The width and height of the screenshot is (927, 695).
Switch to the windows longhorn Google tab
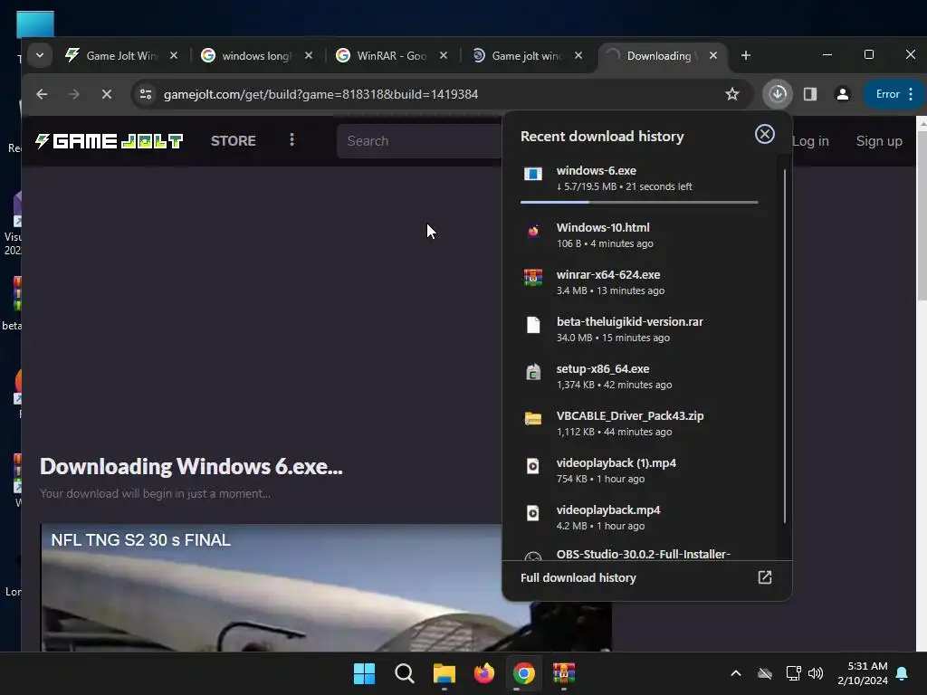click(x=256, y=55)
